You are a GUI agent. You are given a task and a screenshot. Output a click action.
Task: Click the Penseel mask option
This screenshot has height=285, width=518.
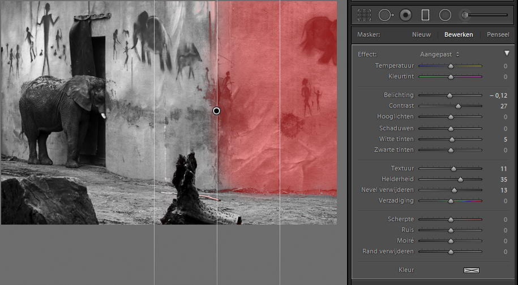coord(496,34)
